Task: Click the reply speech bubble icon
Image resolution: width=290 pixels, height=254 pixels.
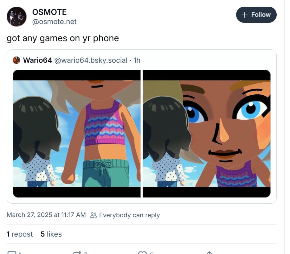Action: click(x=12, y=252)
